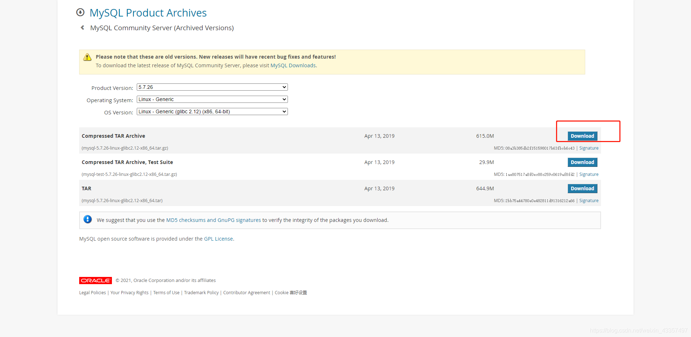The height and width of the screenshot is (337, 691).
Task: Open Trademark Policy footer link
Action: (x=201, y=293)
